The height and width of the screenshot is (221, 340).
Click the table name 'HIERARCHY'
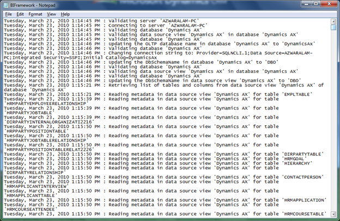coord(297,163)
